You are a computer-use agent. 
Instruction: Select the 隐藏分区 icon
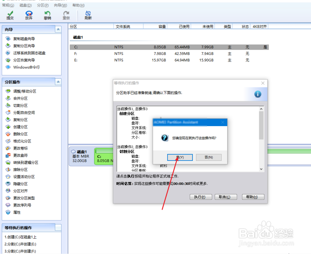(8, 184)
